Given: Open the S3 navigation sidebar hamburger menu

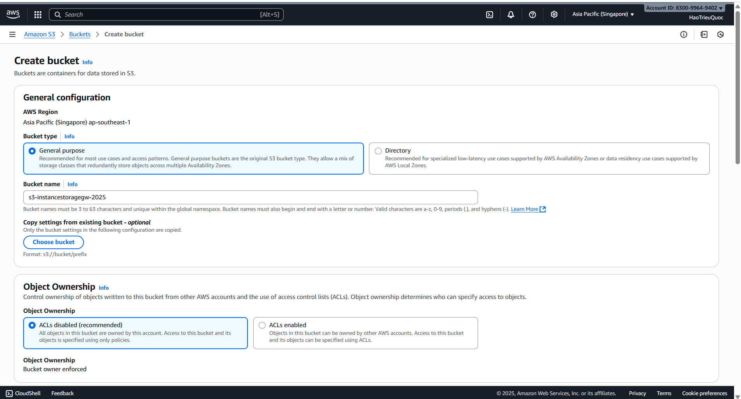Looking at the screenshot, I should (12, 34).
